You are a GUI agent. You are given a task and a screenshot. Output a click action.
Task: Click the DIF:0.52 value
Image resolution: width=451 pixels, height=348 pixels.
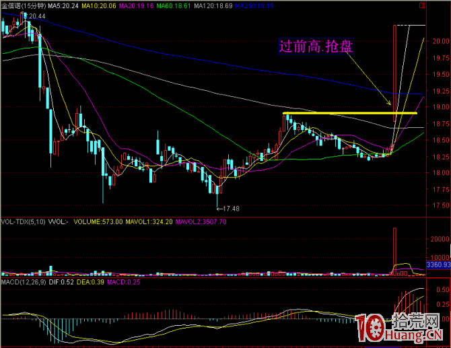pos(61,282)
